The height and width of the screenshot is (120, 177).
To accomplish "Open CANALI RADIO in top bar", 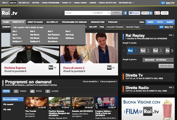I will click(x=80, y=3).
